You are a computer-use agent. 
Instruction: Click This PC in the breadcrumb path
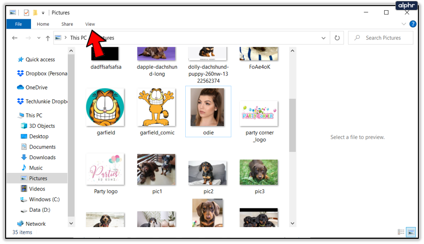(78, 38)
